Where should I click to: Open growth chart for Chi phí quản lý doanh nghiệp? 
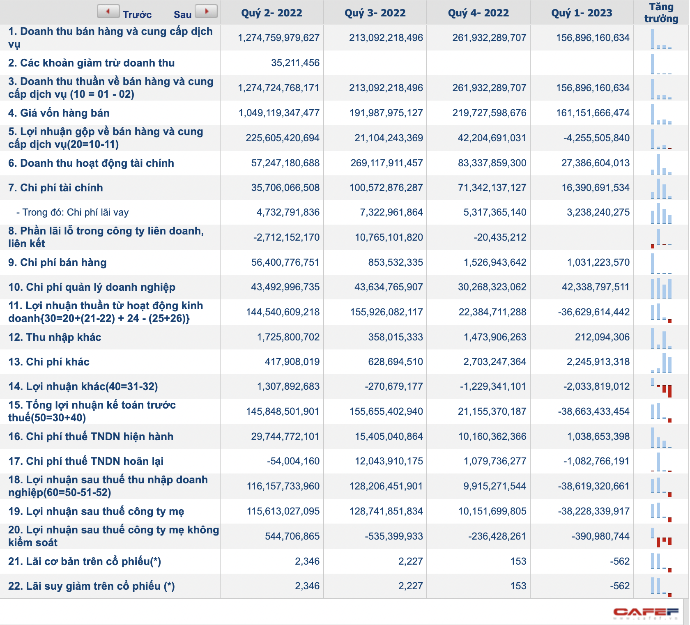pyautogui.click(x=661, y=288)
